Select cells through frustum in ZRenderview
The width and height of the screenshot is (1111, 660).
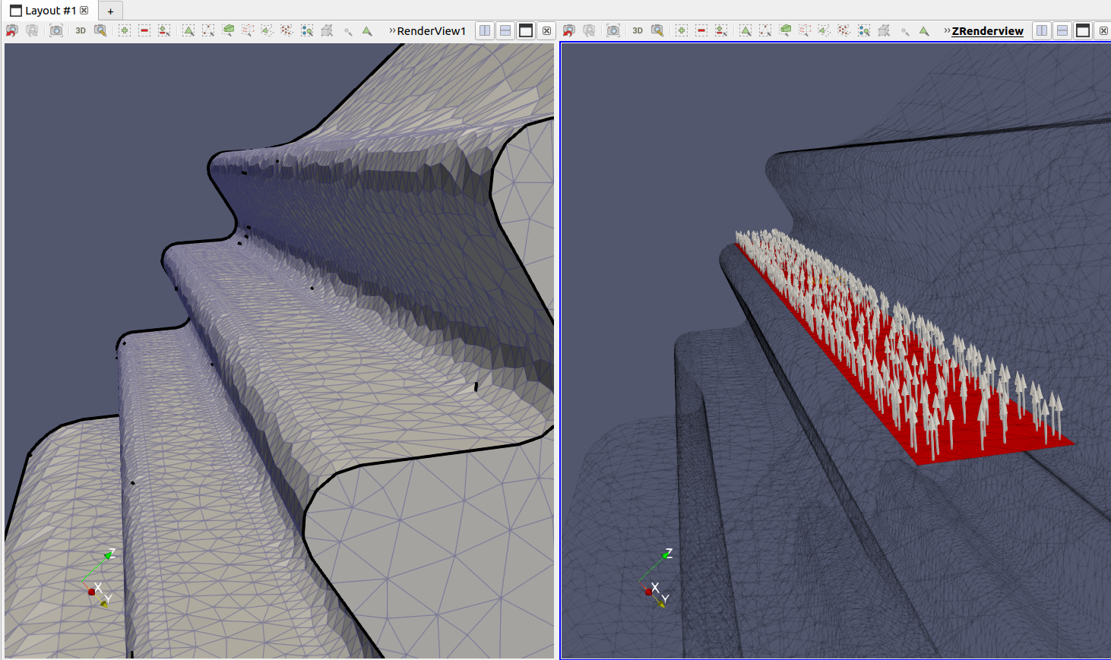tap(785, 30)
